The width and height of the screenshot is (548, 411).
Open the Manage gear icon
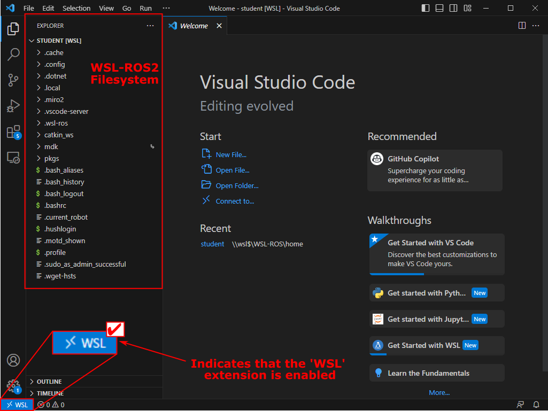[x=13, y=386]
